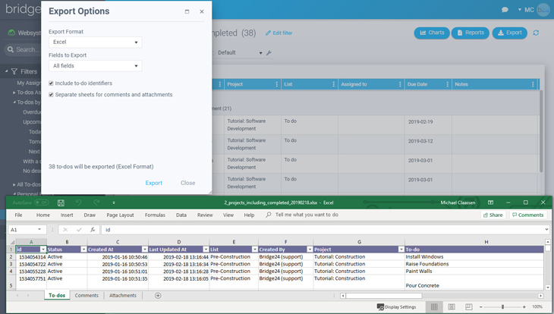Collapse the Filters section in sidebar

pos(6,71)
